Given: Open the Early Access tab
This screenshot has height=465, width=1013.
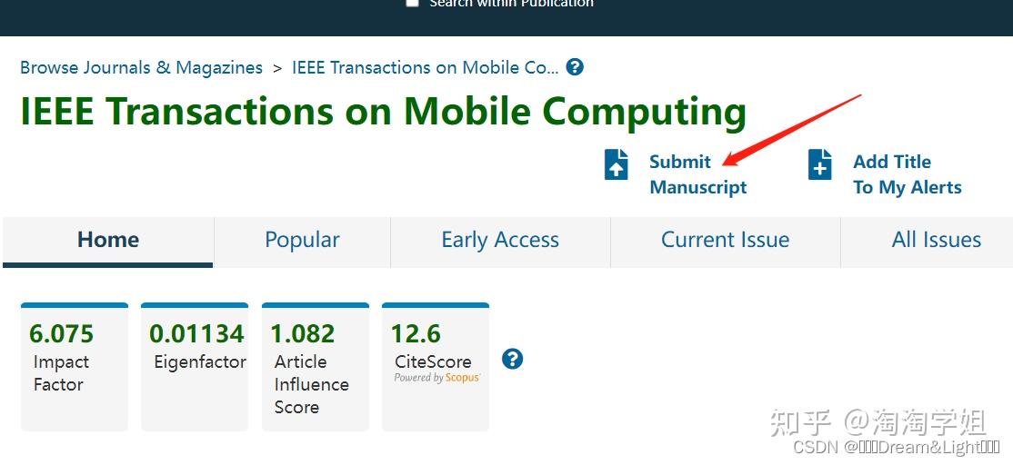Looking at the screenshot, I should pos(500,242).
